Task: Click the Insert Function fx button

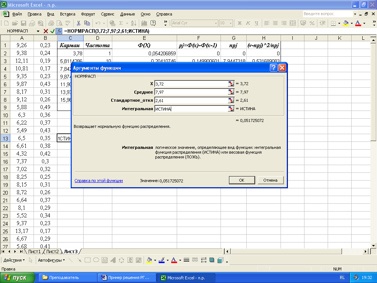Action: [x=59, y=31]
